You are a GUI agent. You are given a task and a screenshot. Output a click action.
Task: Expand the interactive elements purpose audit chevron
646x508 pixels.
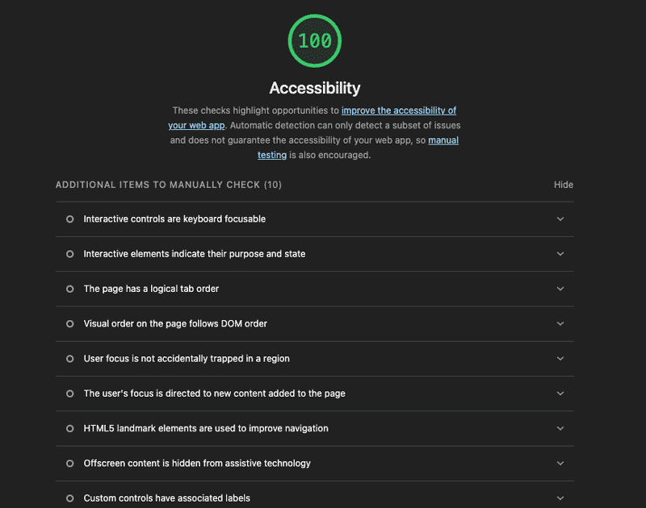pyautogui.click(x=560, y=254)
